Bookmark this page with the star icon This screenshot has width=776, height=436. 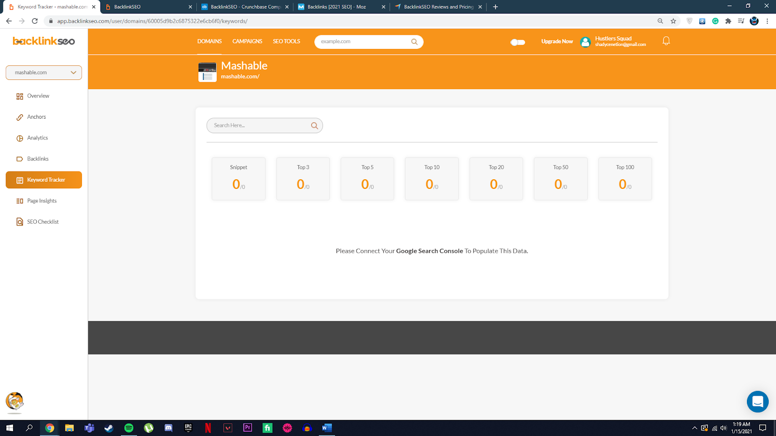click(673, 21)
